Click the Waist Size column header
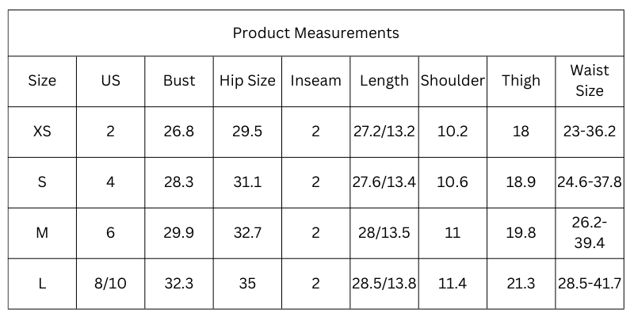634x317 pixels. 589,81
